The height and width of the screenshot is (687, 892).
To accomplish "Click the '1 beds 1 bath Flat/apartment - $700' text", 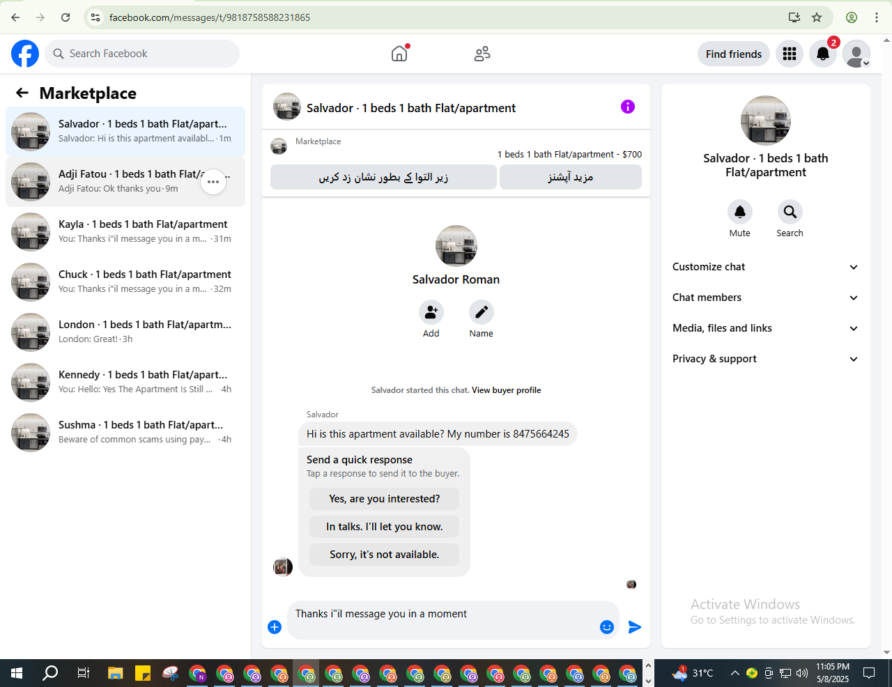I will tap(569, 155).
